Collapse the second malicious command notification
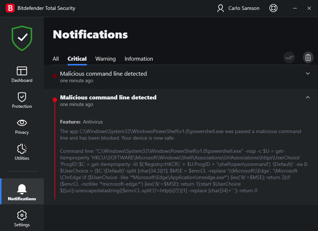318x231 pixels. click(x=308, y=97)
